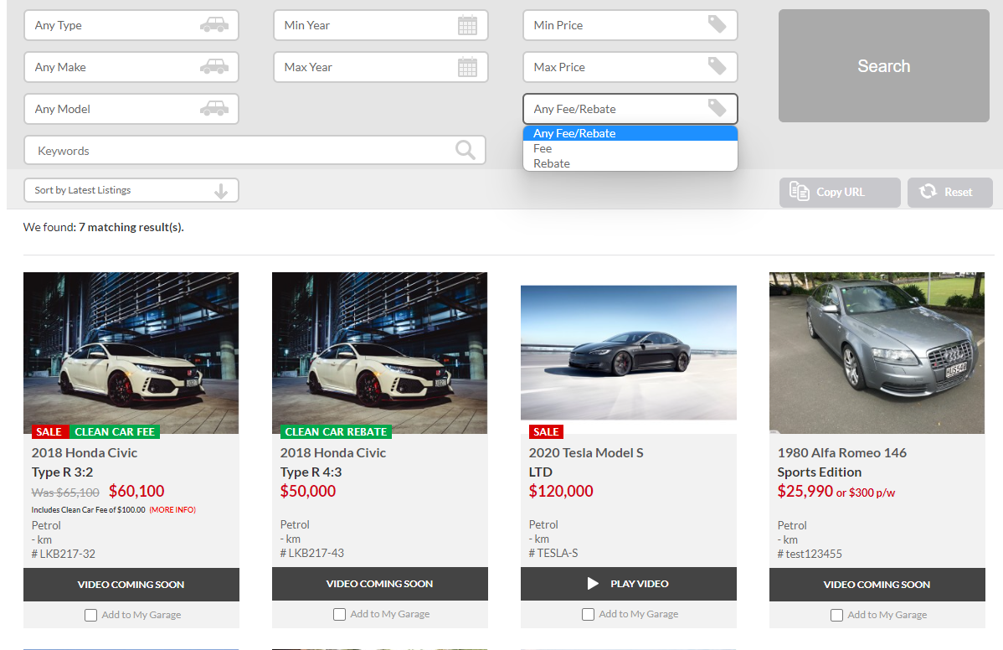1003x650 pixels.
Task: Select the Fee option in the list
Action: [630, 148]
